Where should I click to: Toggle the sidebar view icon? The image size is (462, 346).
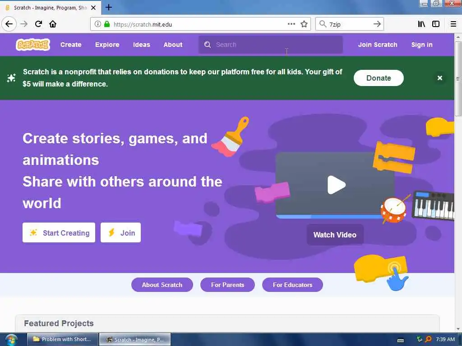tap(436, 24)
